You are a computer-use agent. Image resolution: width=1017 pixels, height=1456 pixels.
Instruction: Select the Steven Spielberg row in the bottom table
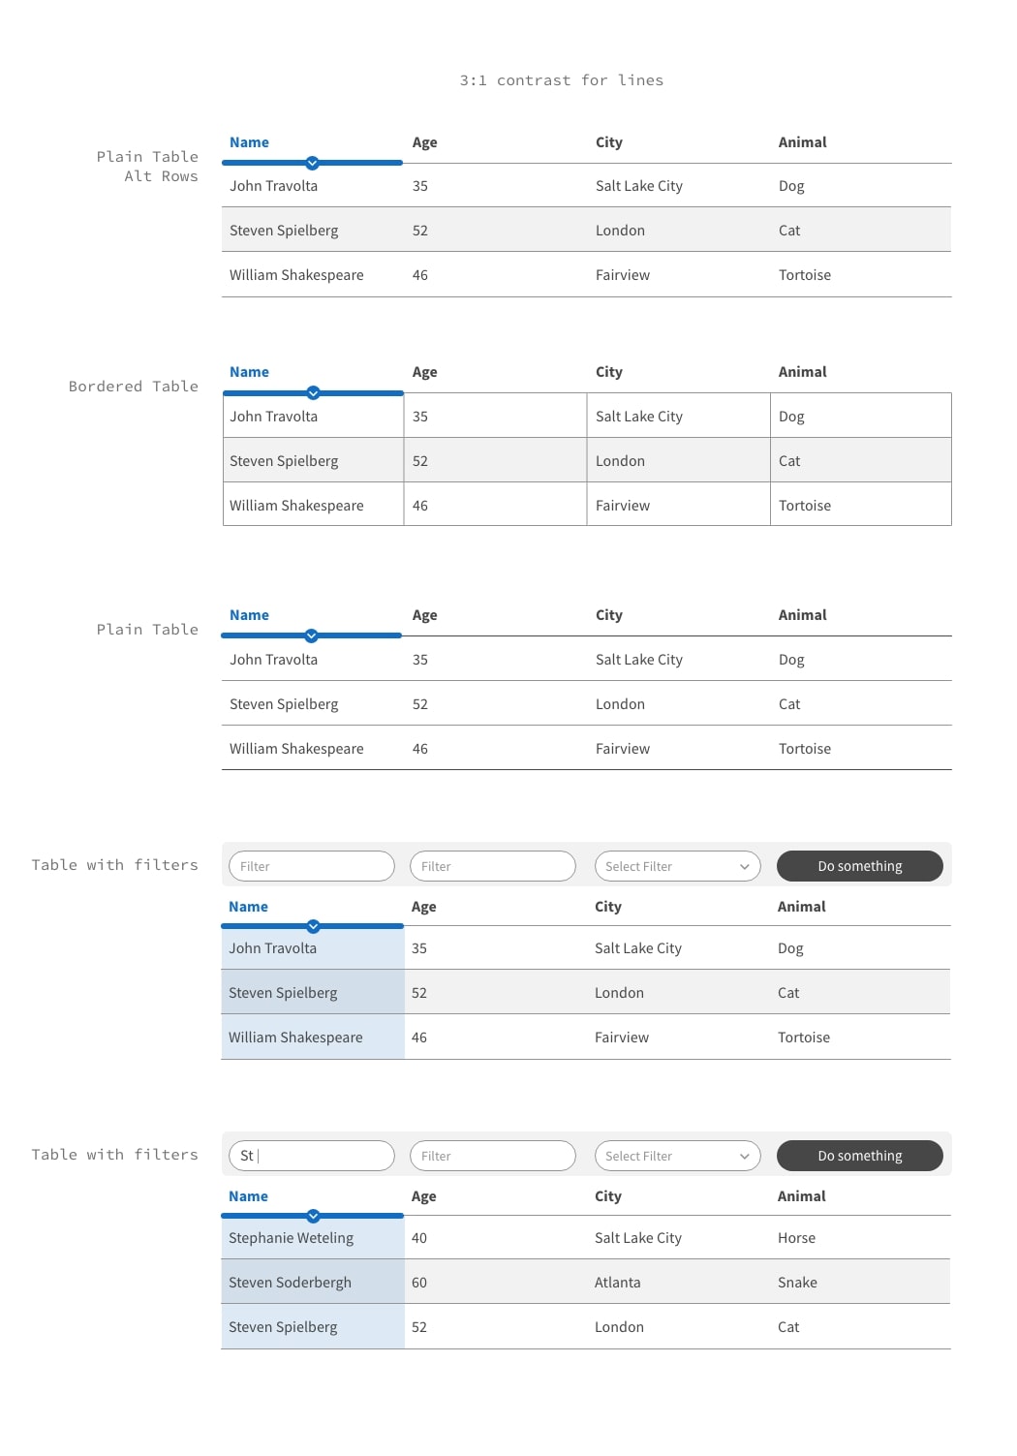click(x=283, y=1326)
